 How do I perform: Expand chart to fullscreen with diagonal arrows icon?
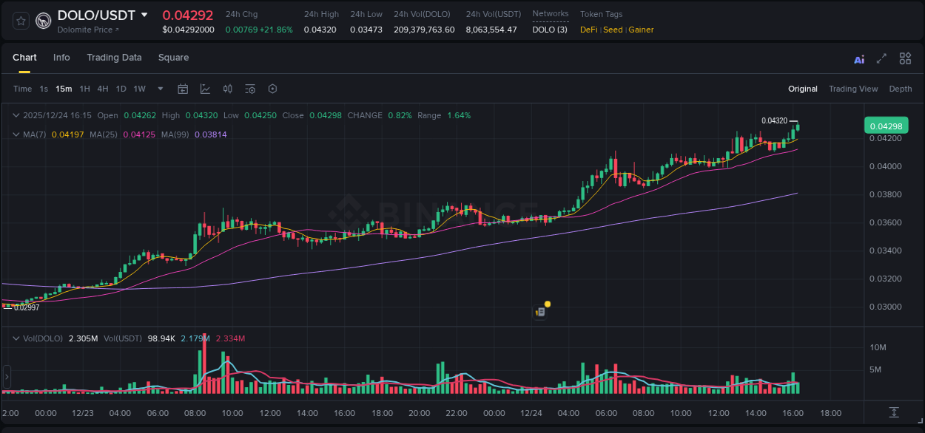point(881,58)
